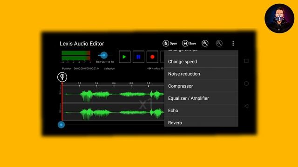Choose Noise reduction effect

[201, 74]
